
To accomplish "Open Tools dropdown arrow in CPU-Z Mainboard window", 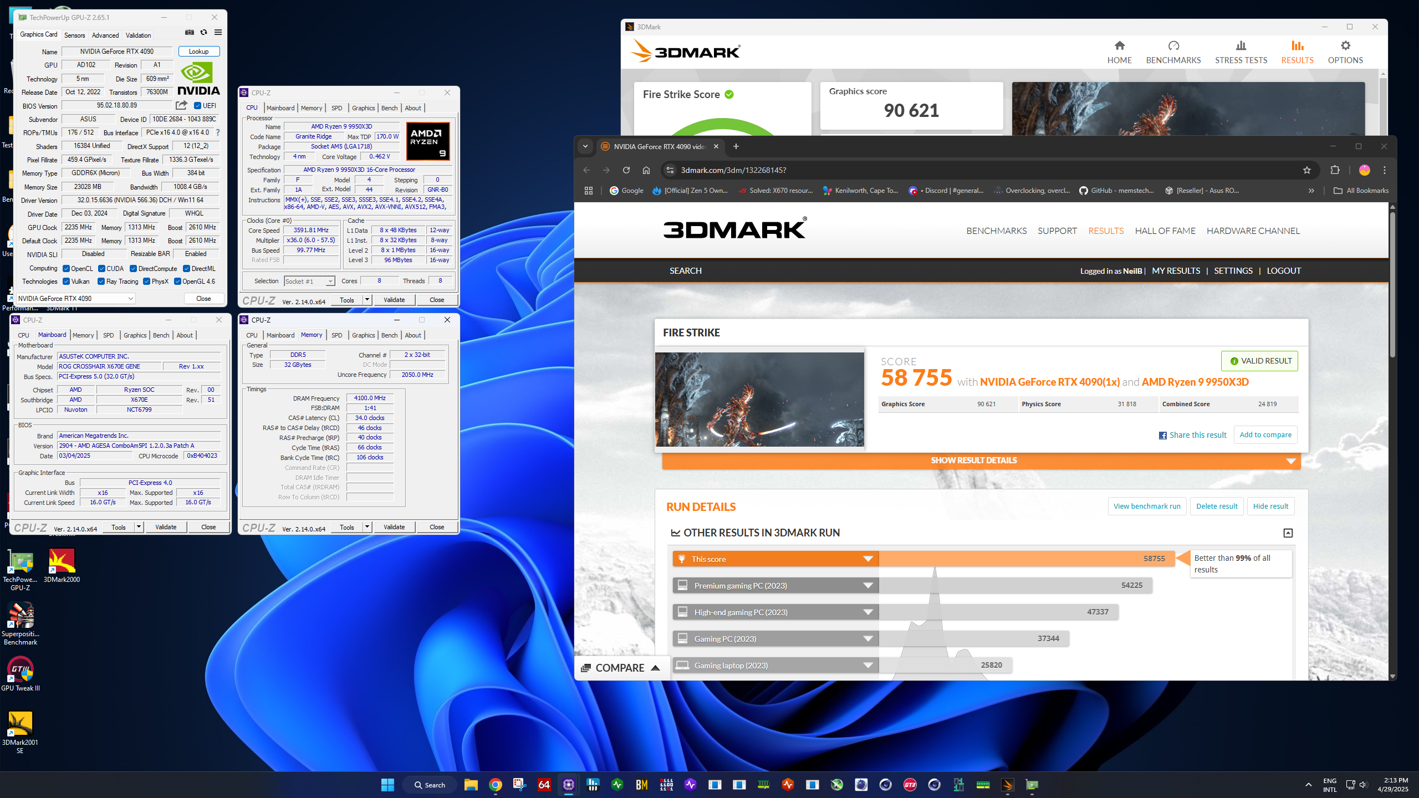I will pyautogui.click(x=139, y=527).
